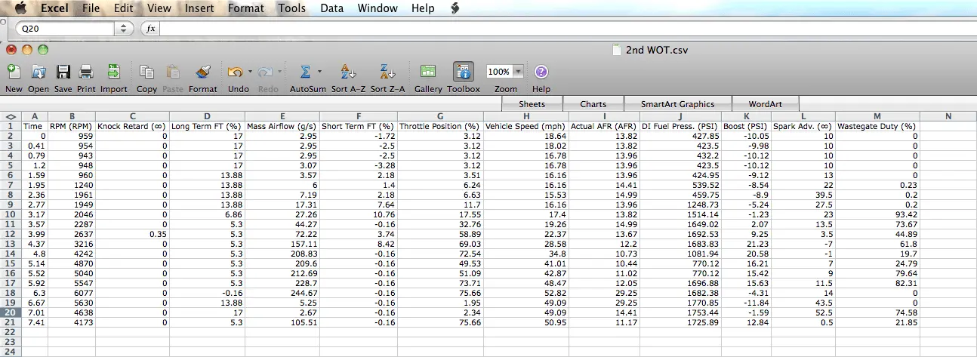Select the Format paintbrush icon
The height and width of the screenshot is (357, 977).
[x=202, y=72]
